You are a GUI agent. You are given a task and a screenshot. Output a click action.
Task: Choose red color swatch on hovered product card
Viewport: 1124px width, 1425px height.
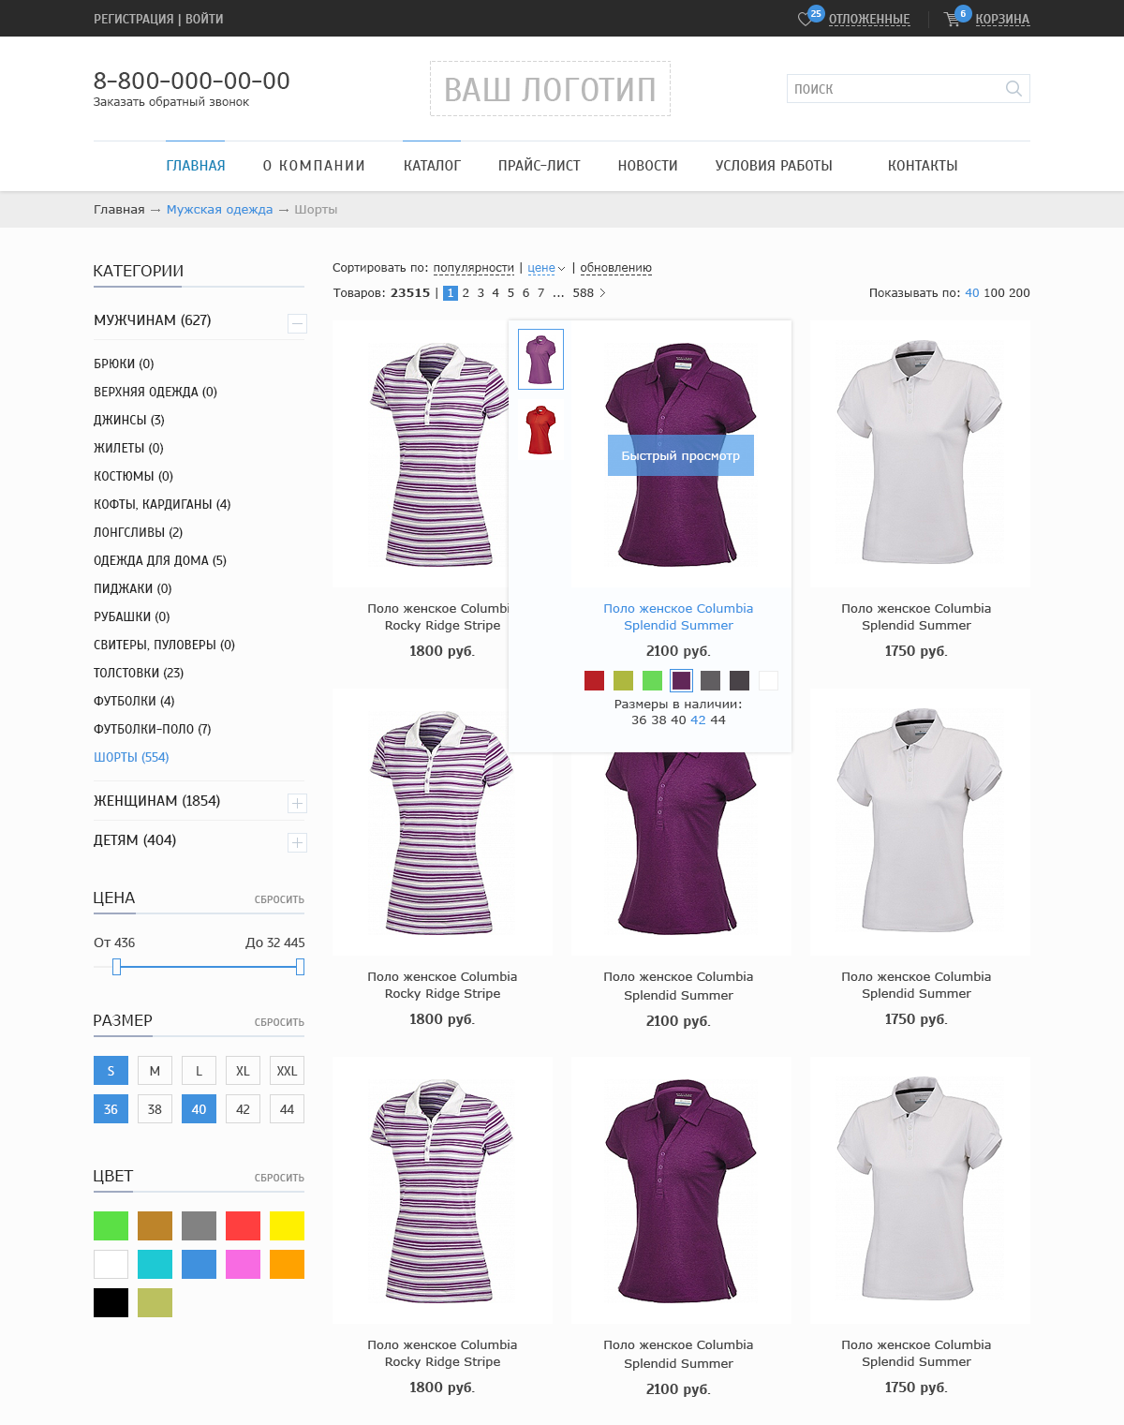point(594,680)
